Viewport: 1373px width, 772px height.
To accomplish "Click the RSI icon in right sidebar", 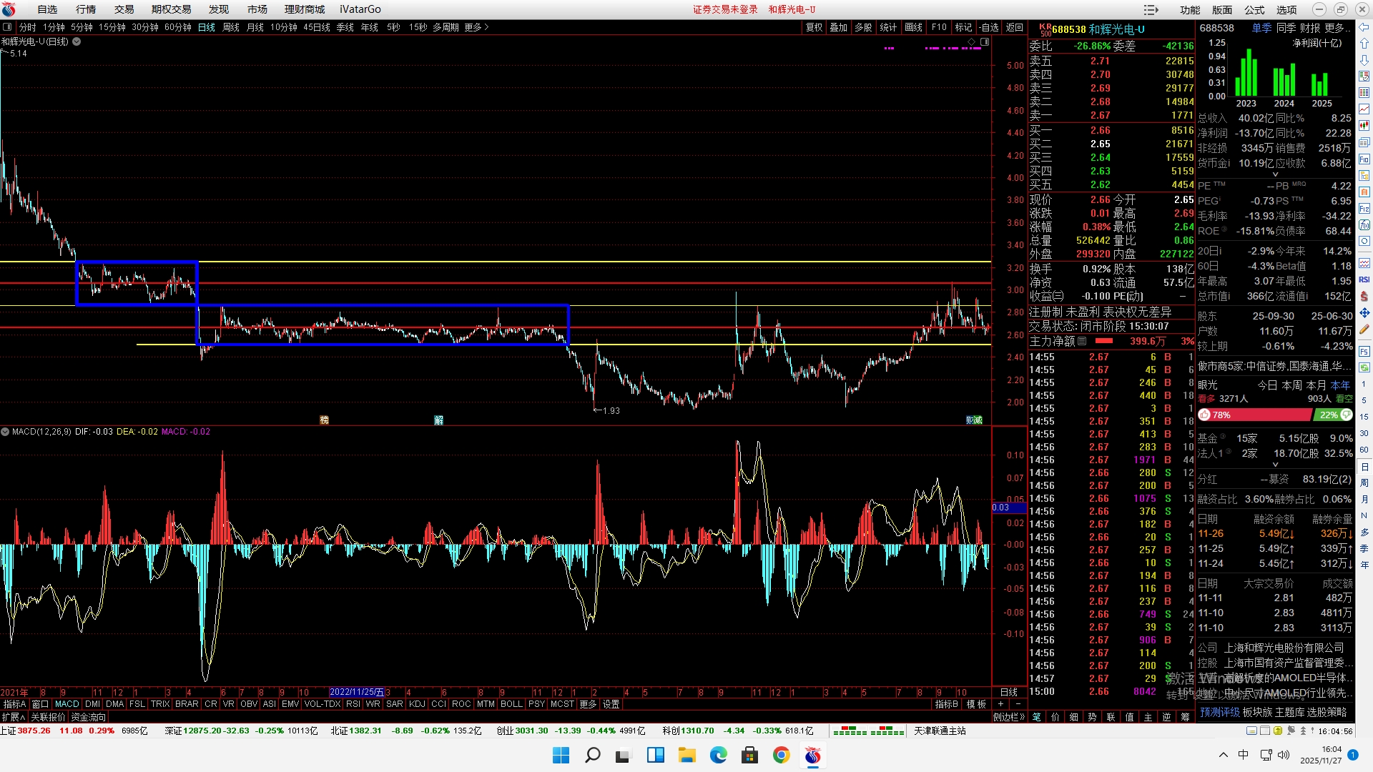I will point(1364,279).
